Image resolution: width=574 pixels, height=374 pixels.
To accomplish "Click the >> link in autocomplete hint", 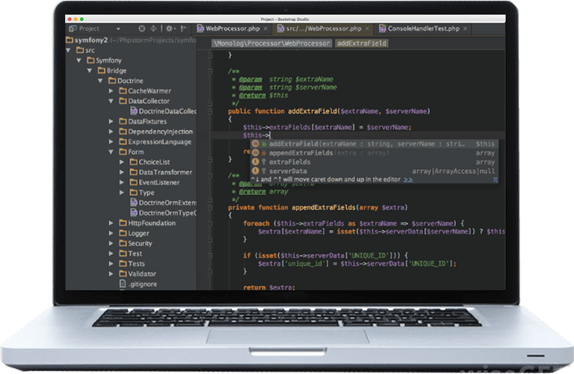I will tap(408, 180).
